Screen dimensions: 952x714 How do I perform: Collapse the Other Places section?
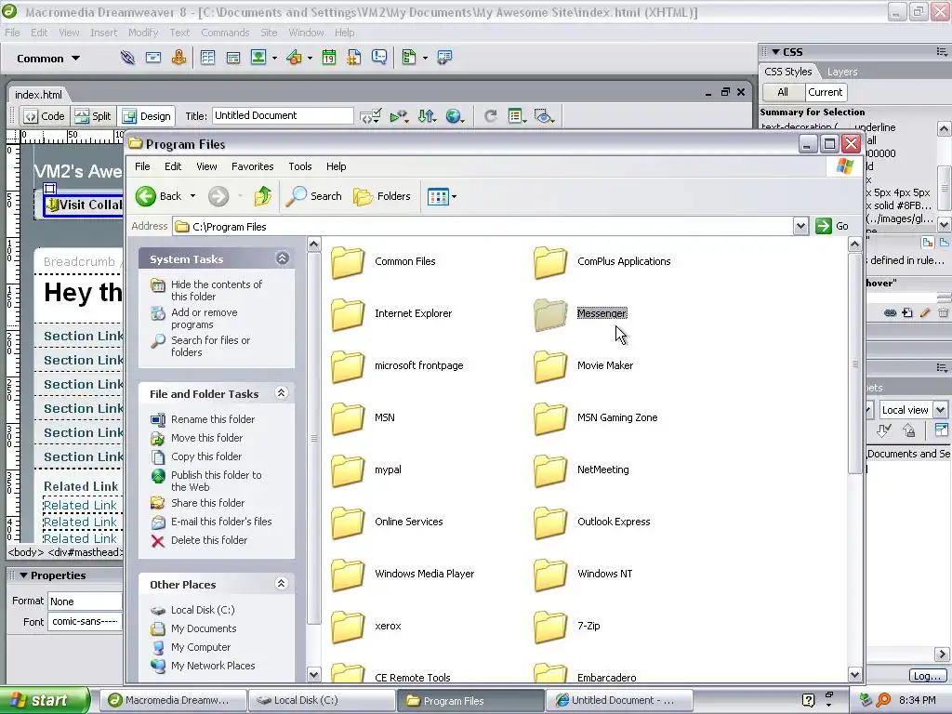click(x=281, y=584)
